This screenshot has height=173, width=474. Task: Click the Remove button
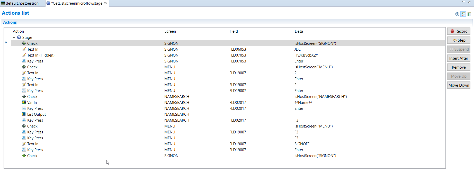coord(459,67)
